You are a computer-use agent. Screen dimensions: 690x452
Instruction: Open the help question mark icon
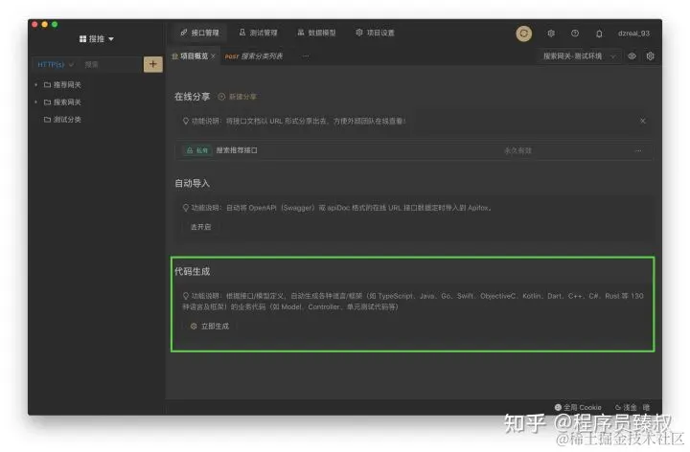click(575, 34)
